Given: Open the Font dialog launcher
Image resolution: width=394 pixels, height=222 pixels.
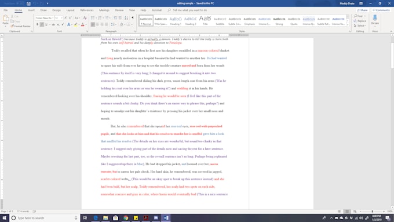Looking at the screenshot, I should pos(87,31).
